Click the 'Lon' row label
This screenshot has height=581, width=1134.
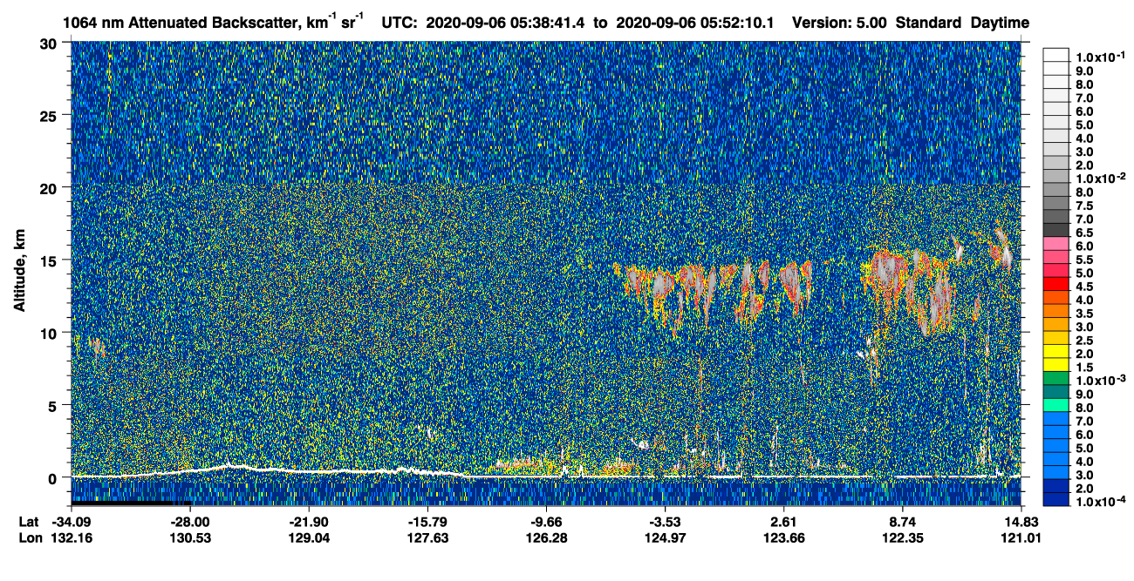[x=31, y=537]
